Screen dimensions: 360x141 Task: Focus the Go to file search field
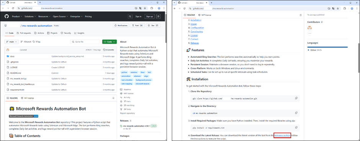tap(85, 42)
